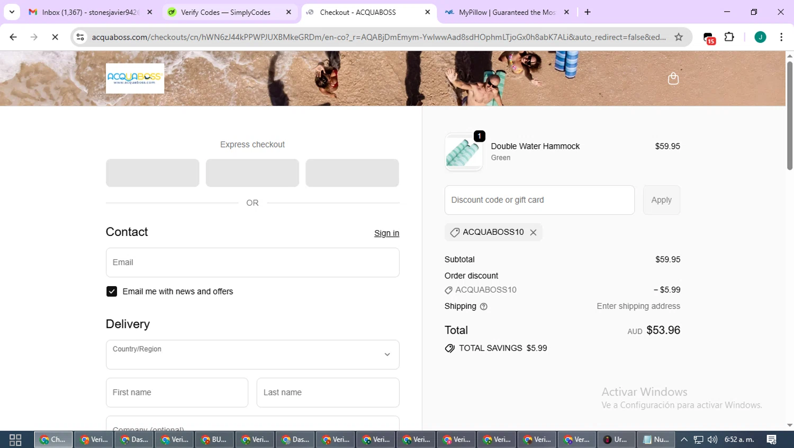This screenshot has height=448, width=794.
Task: Click the Double Water Hammock product name
Action: coord(535,147)
